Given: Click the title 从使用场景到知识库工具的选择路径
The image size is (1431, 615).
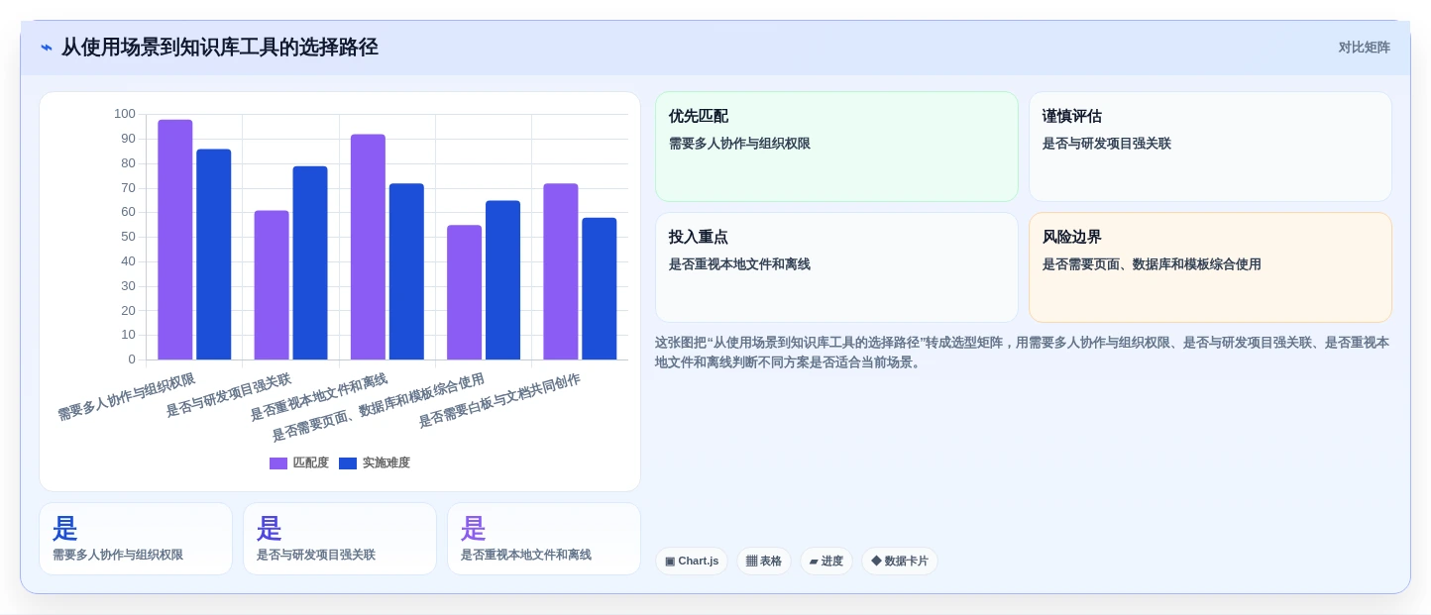Looking at the screenshot, I should click(x=220, y=48).
